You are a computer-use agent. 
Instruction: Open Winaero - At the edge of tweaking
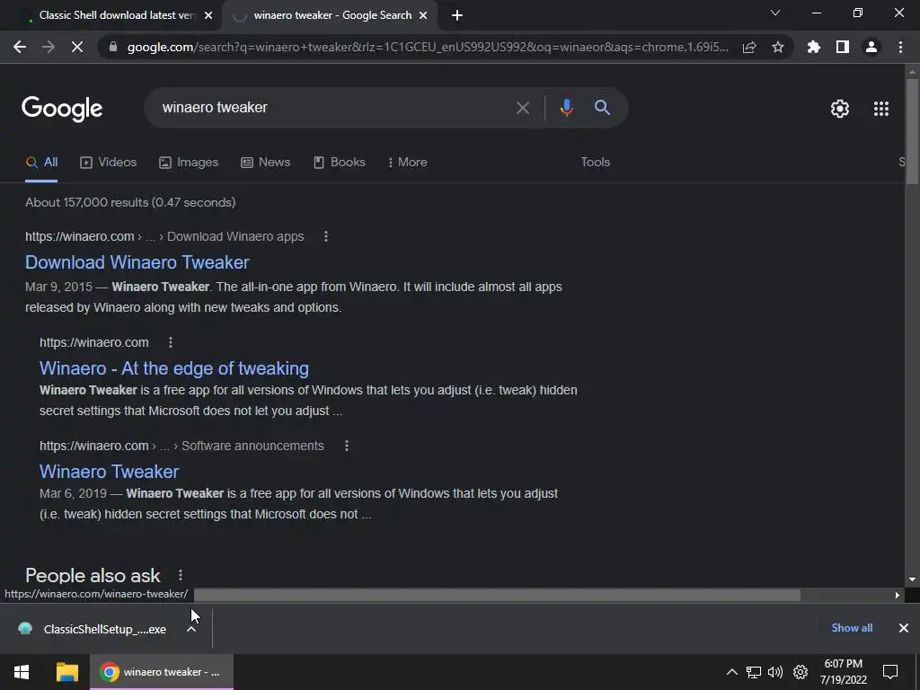pyautogui.click(x=174, y=367)
